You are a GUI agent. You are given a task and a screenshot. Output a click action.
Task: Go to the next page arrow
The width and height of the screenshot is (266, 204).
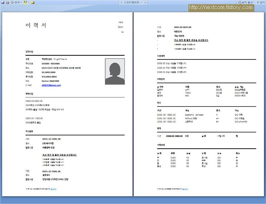pyautogui.click(x=146, y=2)
